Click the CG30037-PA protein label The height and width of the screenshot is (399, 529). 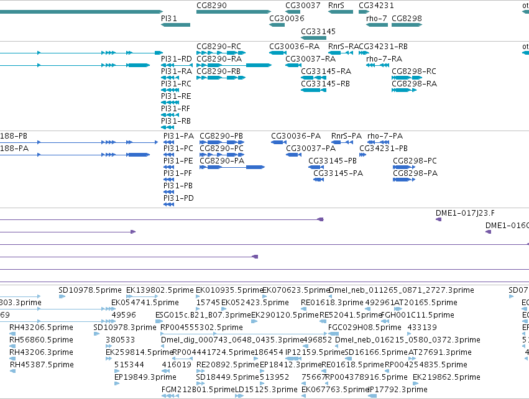point(311,149)
